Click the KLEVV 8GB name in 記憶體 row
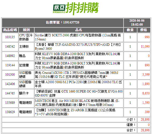The image size is (152, 134). (x=77, y=65)
